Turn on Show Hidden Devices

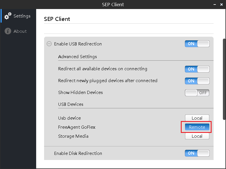(x=197, y=93)
